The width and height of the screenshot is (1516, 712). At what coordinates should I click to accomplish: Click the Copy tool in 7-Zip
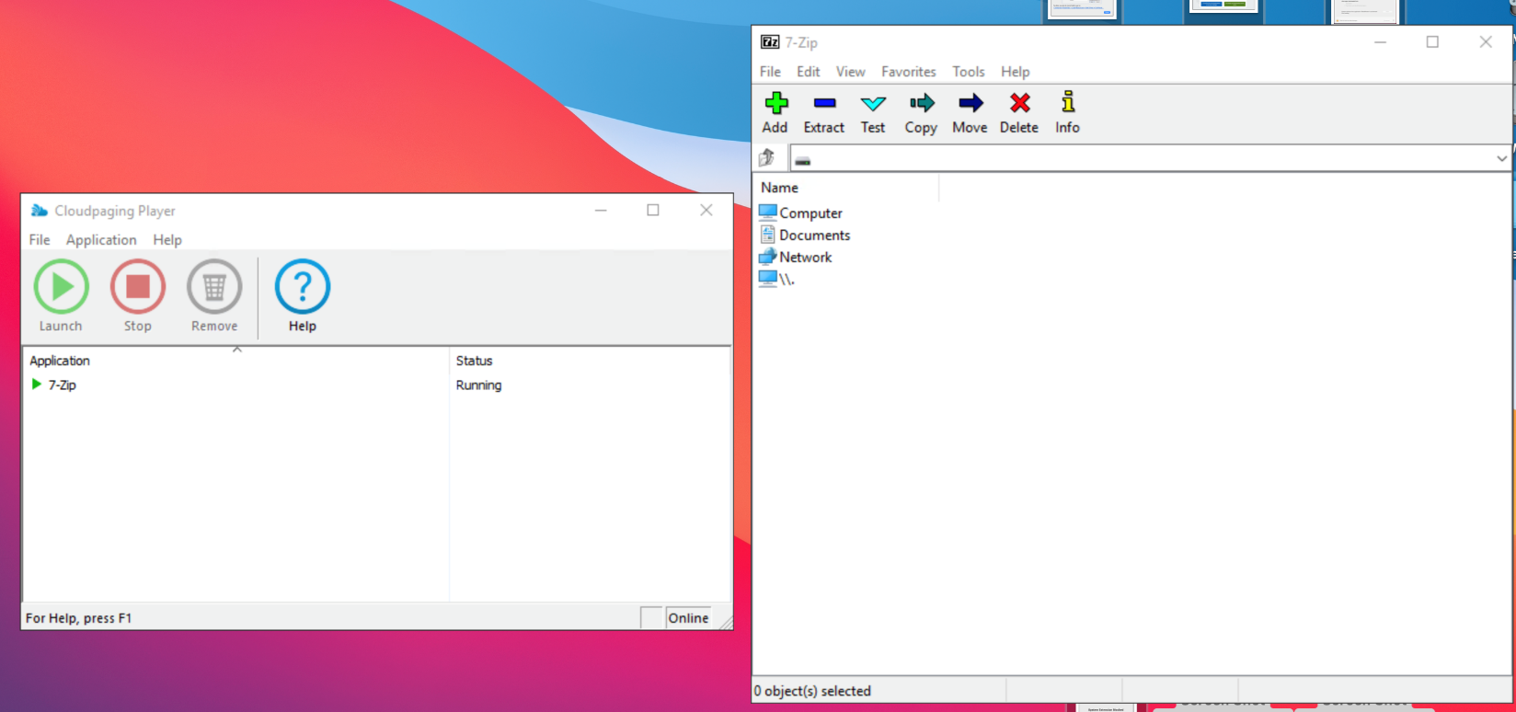pyautogui.click(x=921, y=113)
